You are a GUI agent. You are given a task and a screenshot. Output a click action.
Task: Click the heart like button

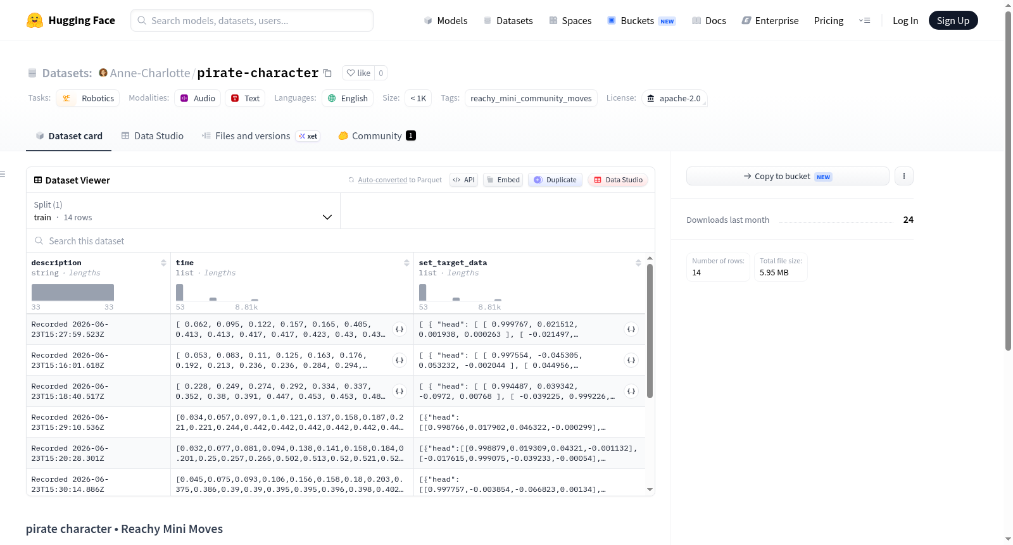pos(358,73)
